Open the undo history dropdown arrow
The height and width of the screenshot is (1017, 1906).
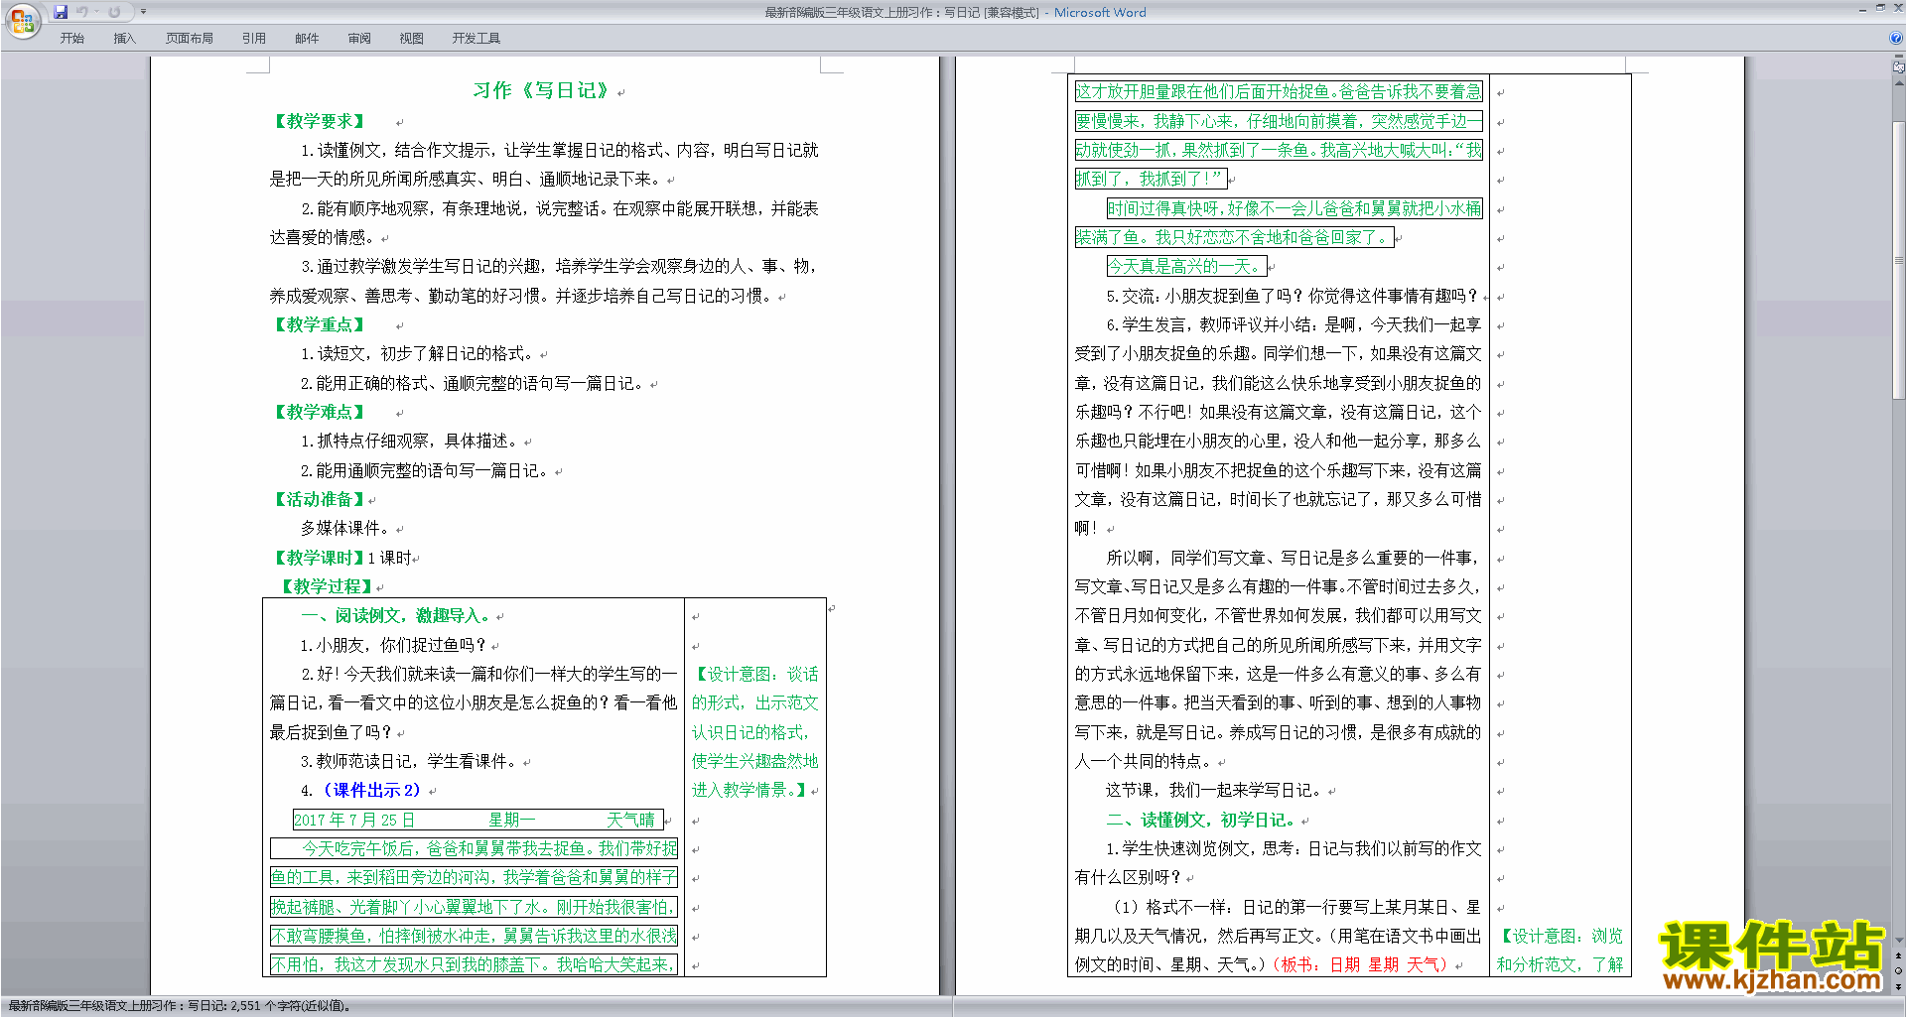[x=96, y=12]
